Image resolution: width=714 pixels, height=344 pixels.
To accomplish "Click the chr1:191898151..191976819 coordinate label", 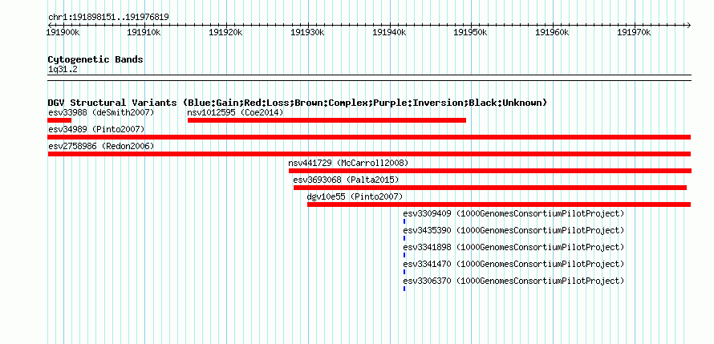I will click(x=108, y=18).
